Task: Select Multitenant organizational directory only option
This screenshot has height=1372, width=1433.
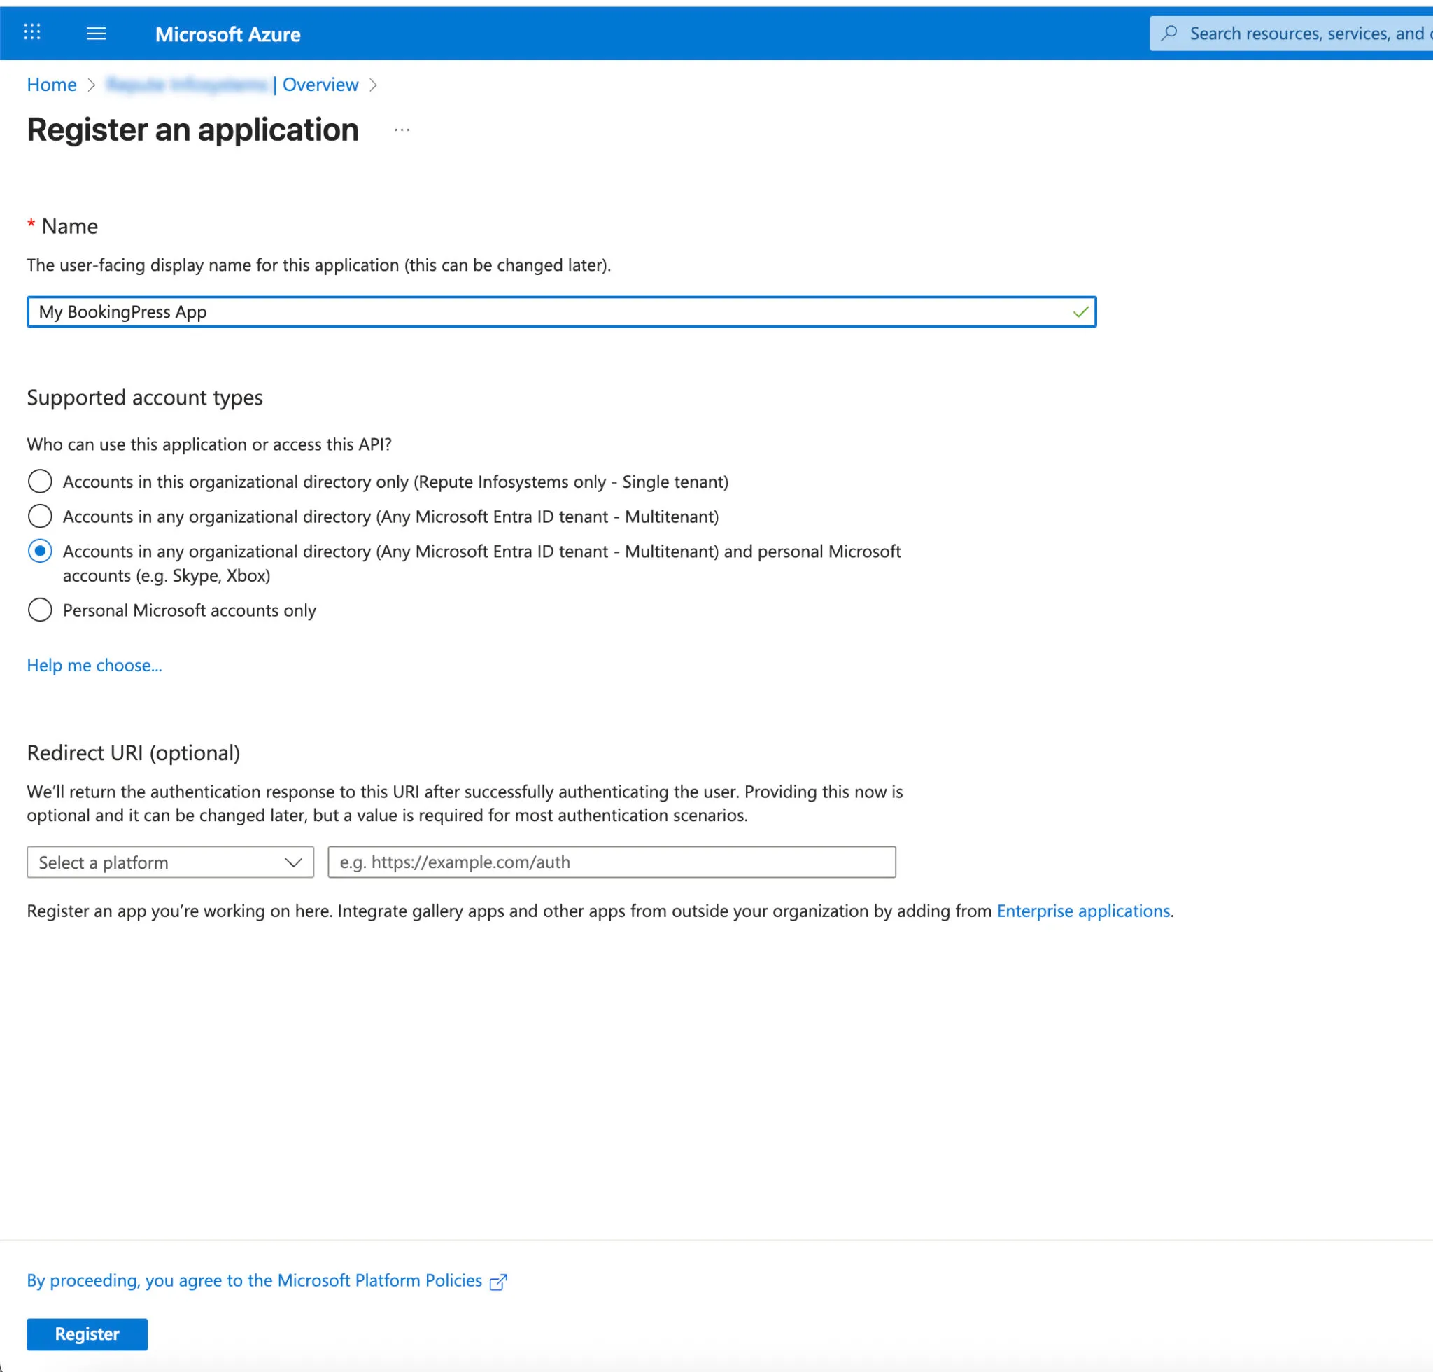Action: [x=40, y=517]
